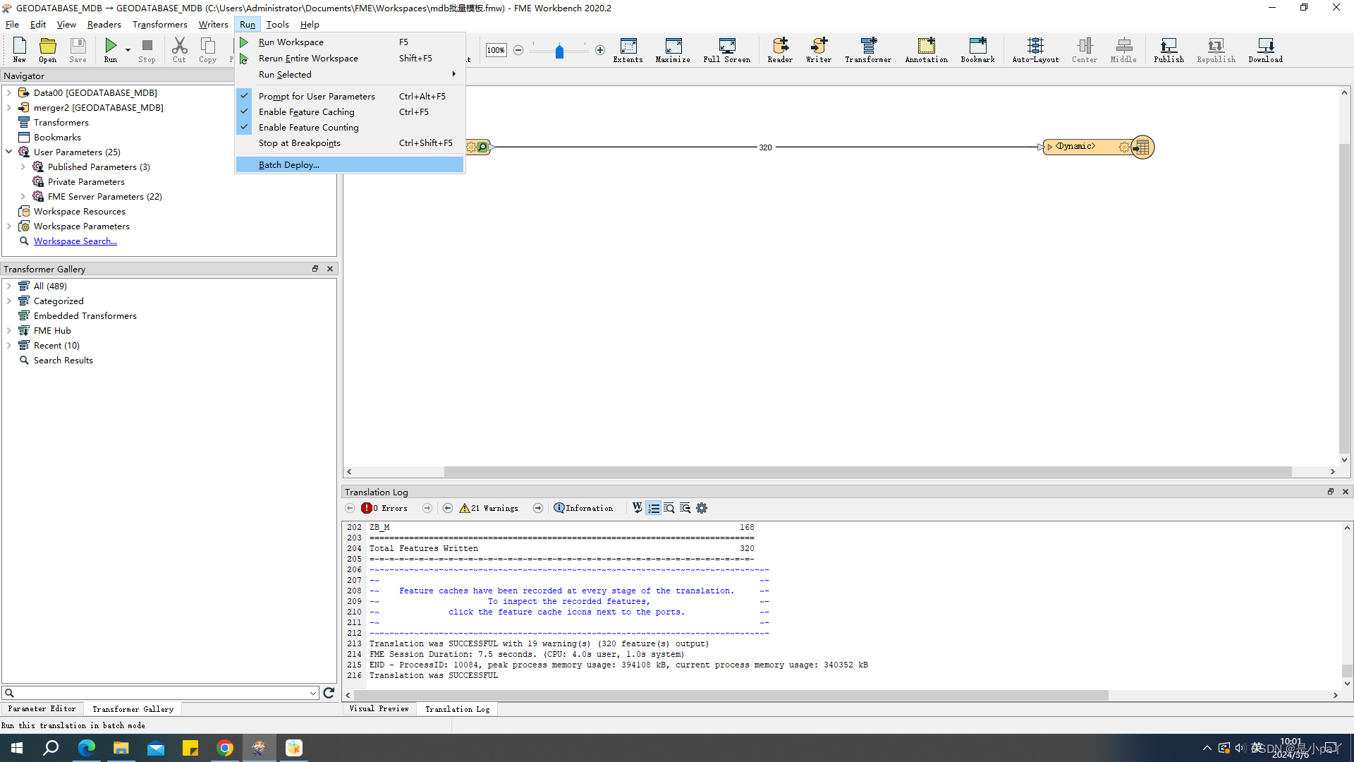The image size is (1354, 762).
Task: Open the Workspace Search... link
Action: 75,241
